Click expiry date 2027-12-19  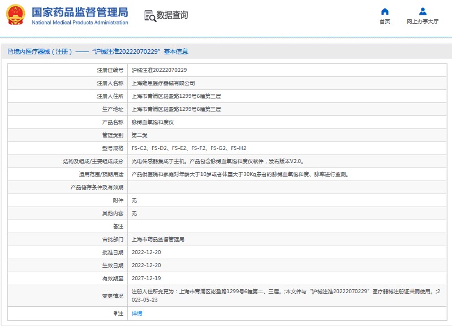[146, 278]
